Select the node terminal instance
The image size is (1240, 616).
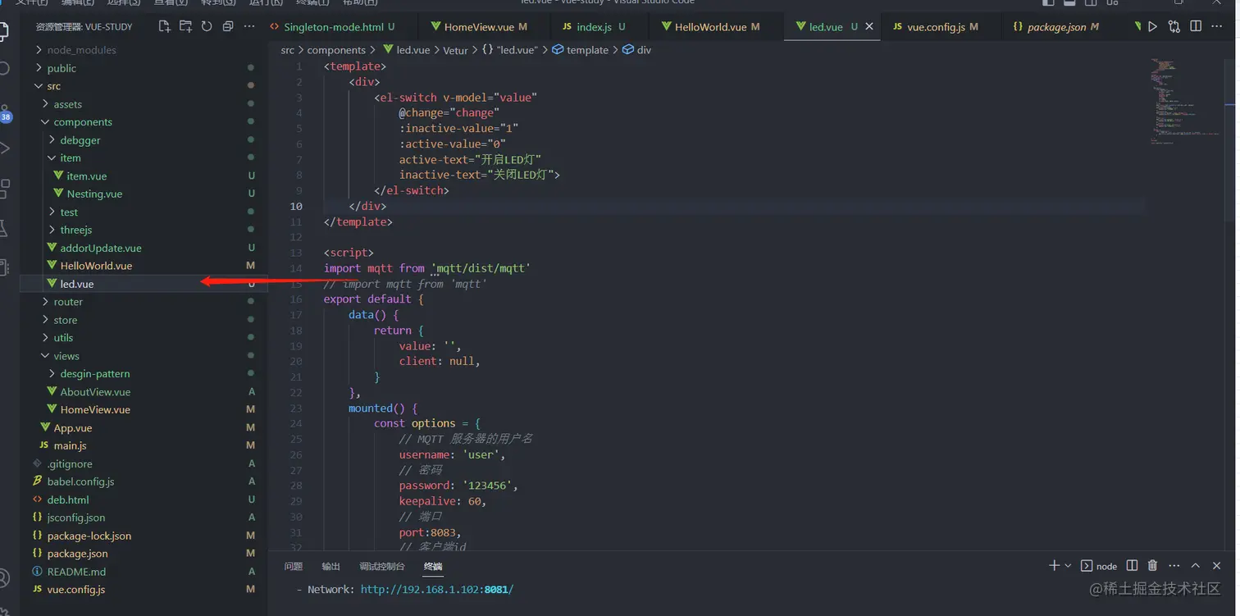coord(1099,566)
